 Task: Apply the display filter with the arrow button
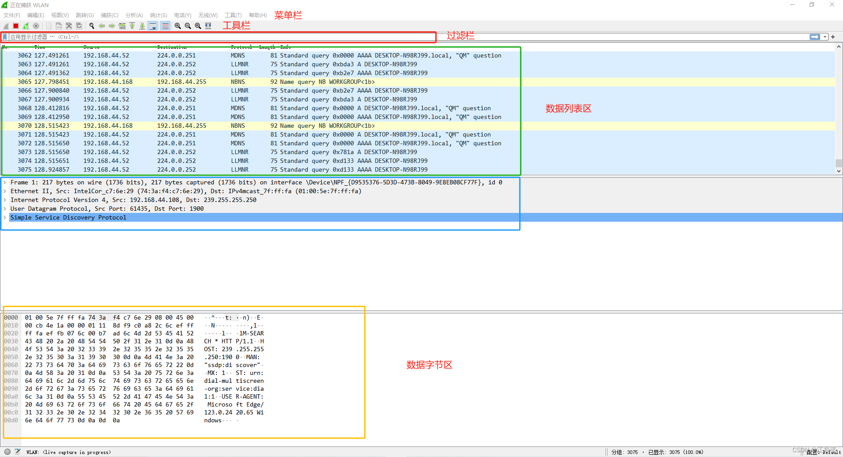tap(815, 37)
